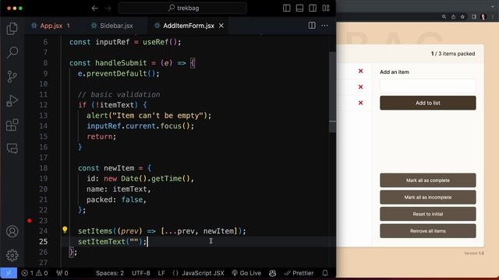This screenshot has width=499, height=280.
Task: Open the Search view in activity bar
Action: 12,52
